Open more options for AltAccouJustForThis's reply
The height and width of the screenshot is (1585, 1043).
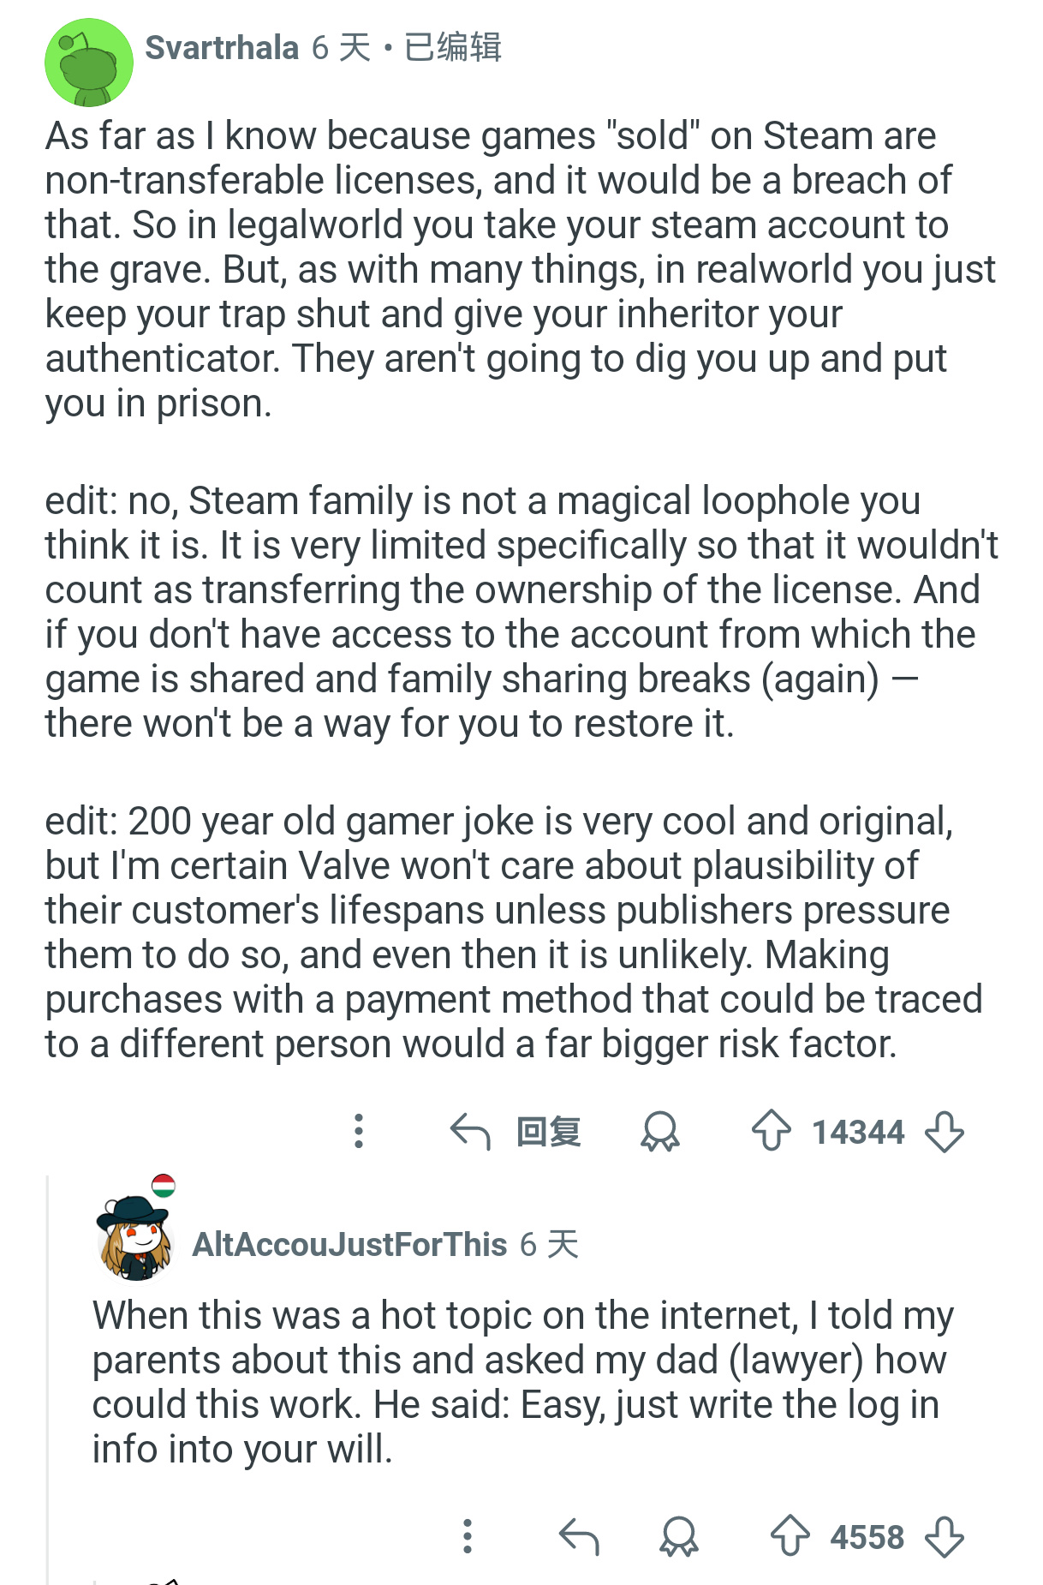[x=468, y=1536]
